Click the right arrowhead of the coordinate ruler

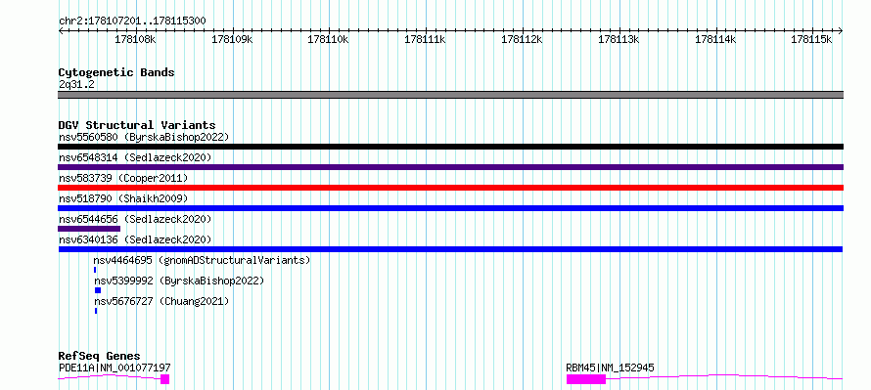[x=841, y=31]
